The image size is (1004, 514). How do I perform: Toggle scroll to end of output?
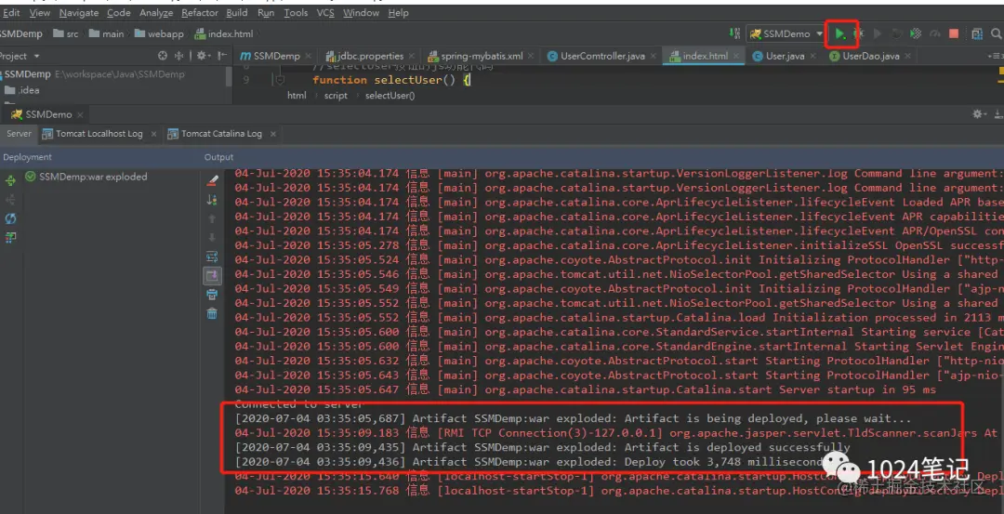[x=212, y=276]
